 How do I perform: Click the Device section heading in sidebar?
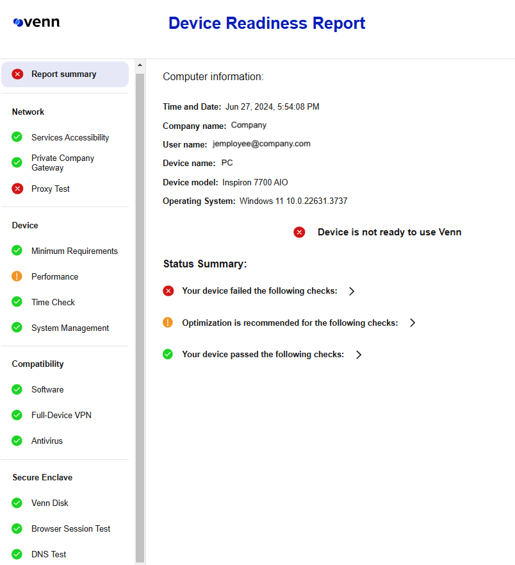tap(25, 225)
